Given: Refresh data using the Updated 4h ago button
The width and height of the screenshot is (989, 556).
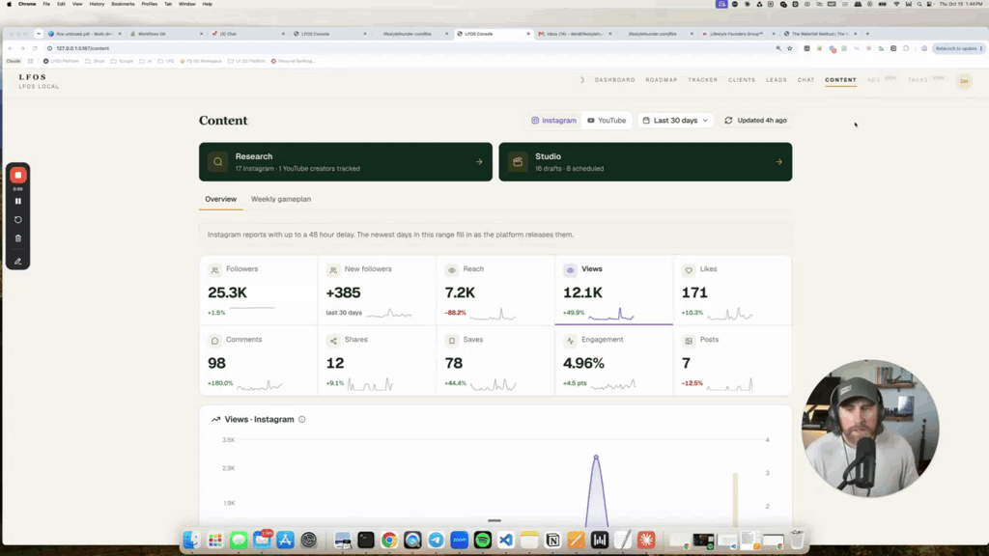Looking at the screenshot, I should [x=755, y=121].
